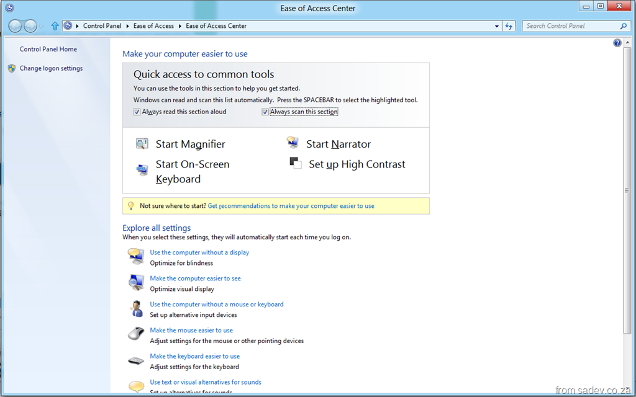Click the mouse icon beside Make the mouse easier
636x397 pixels.
tap(136, 334)
